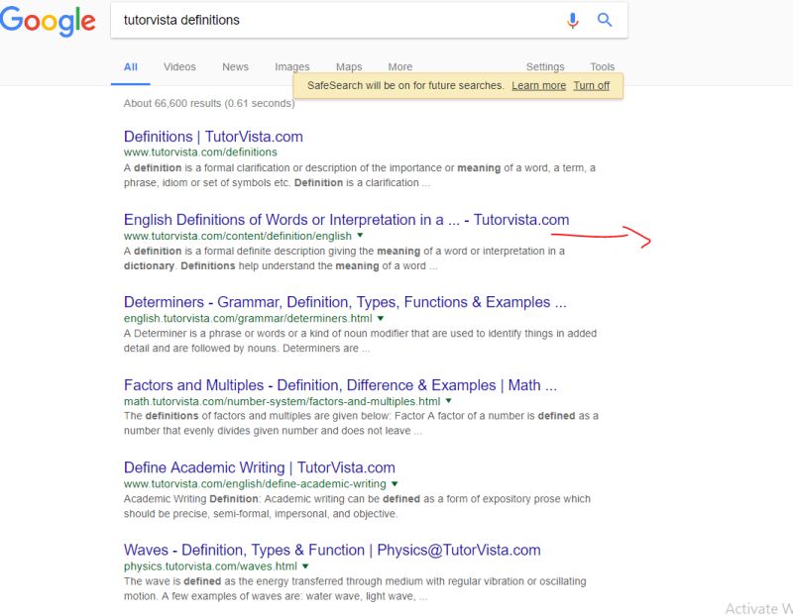Open the SafeSearch Learn more link

point(539,85)
